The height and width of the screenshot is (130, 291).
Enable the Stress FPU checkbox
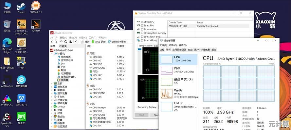(142, 25)
